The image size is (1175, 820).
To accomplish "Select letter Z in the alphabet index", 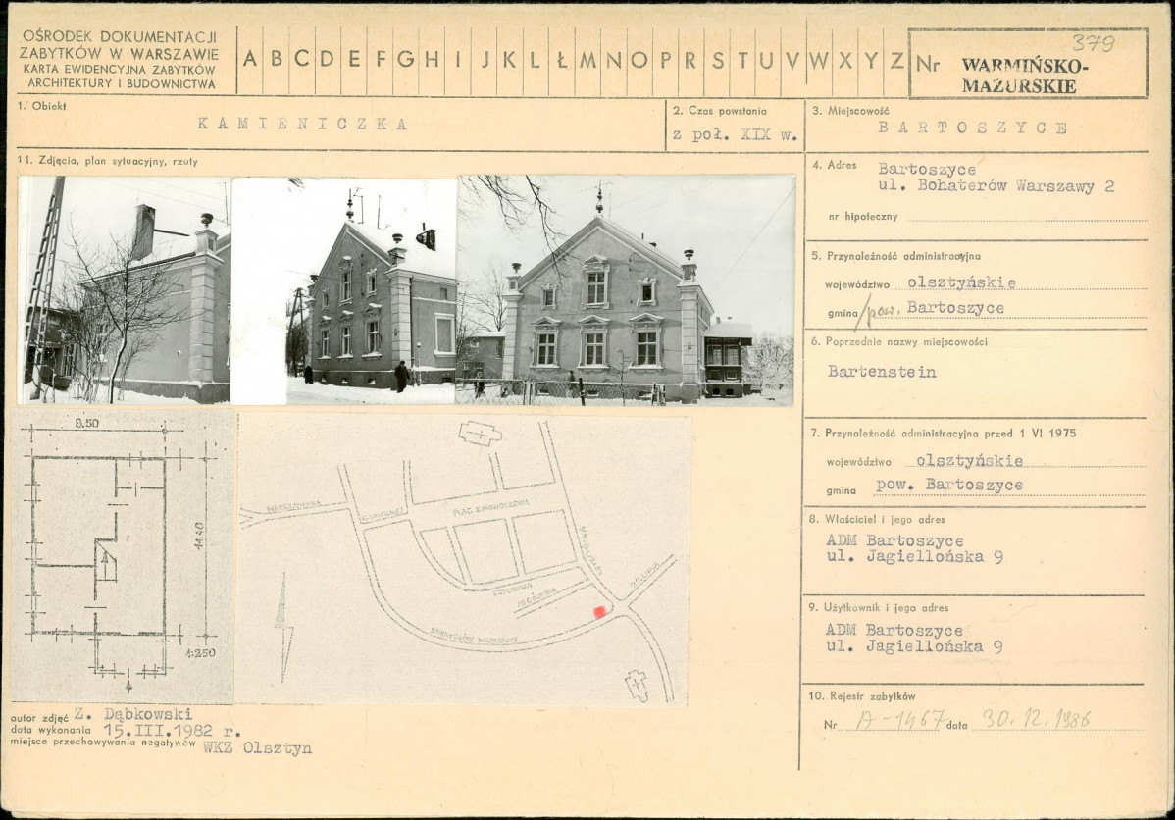I will [x=896, y=60].
